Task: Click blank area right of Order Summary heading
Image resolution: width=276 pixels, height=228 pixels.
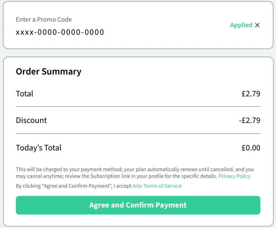Action: click(174, 72)
